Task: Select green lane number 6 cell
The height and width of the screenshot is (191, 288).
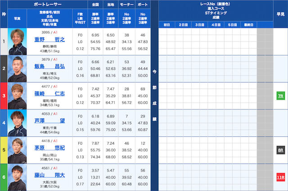Action: pos(4,177)
